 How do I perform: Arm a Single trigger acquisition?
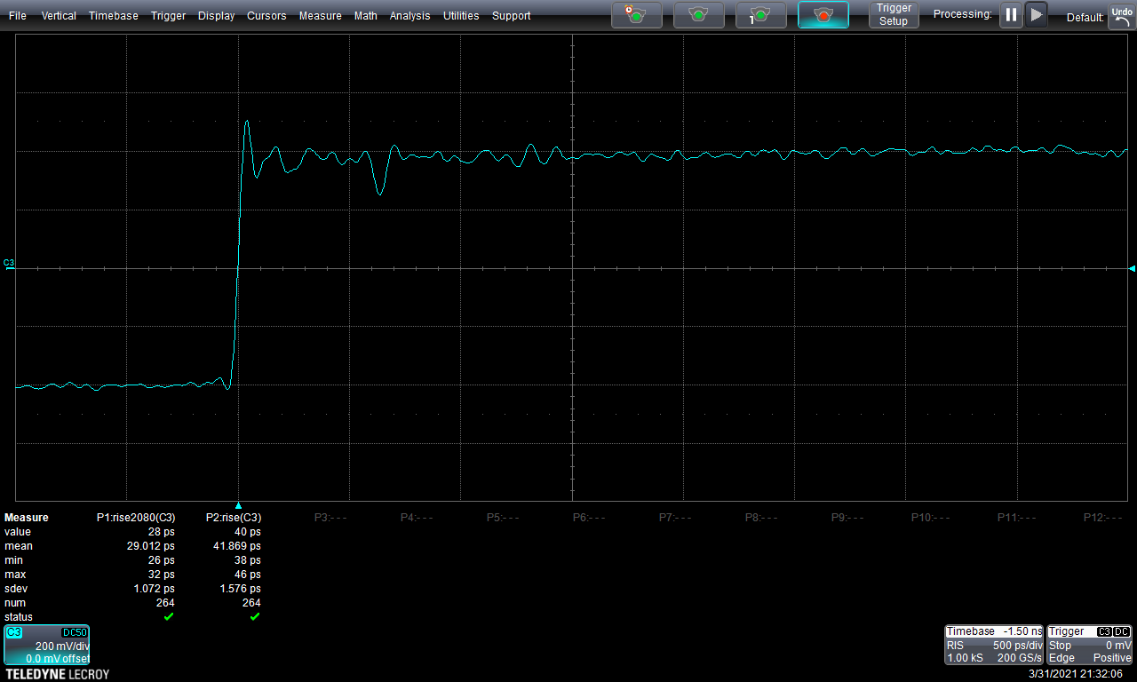tap(761, 15)
